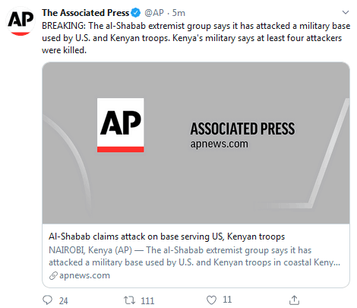The width and height of the screenshot is (357, 308).
Task: Open article headline Al-Shabab claims attack
Action: (x=167, y=237)
